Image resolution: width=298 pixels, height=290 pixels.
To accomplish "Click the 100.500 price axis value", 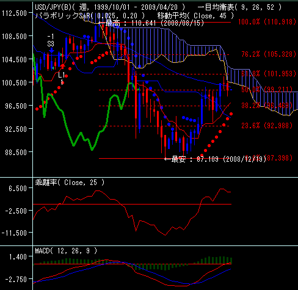I will [14, 83].
